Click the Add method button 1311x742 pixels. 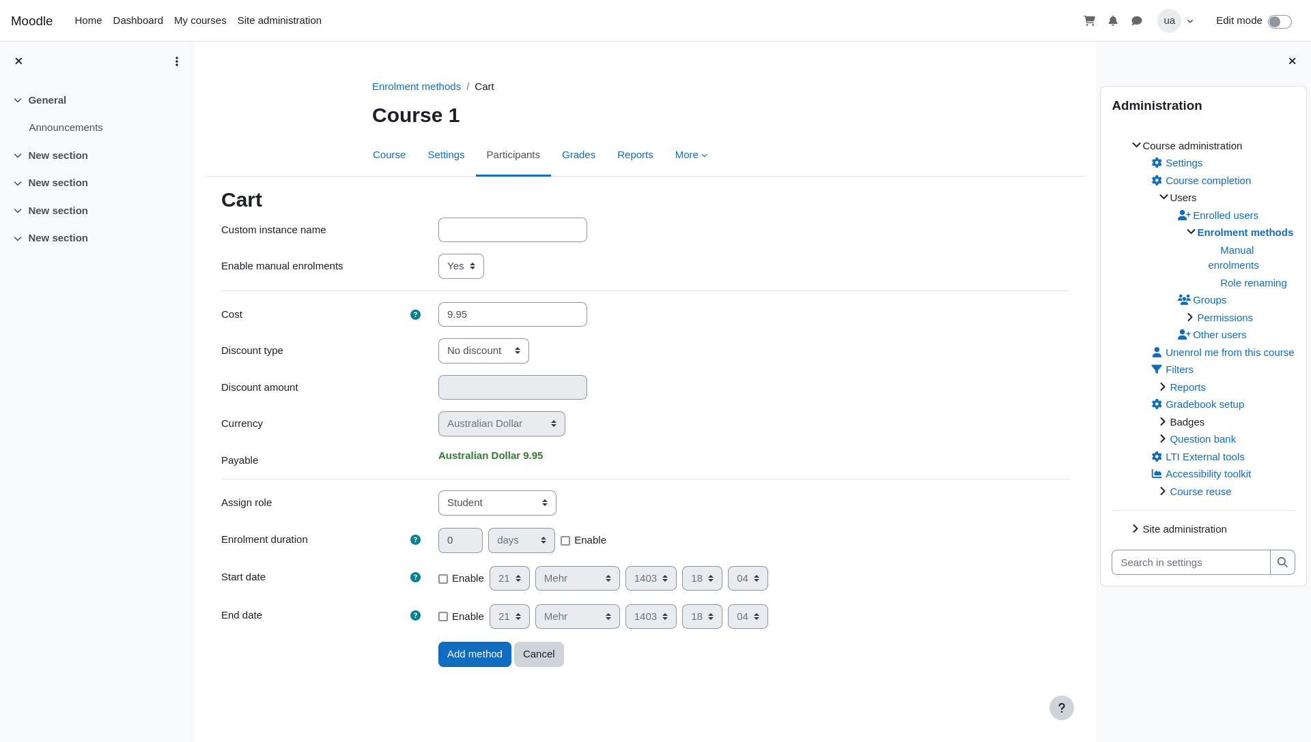click(475, 654)
